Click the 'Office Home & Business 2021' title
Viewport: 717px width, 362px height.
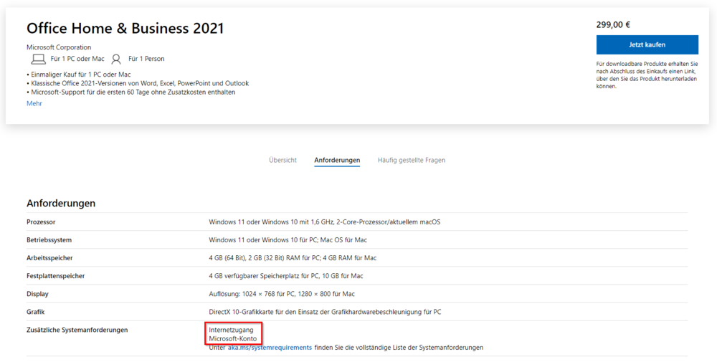click(125, 28)
